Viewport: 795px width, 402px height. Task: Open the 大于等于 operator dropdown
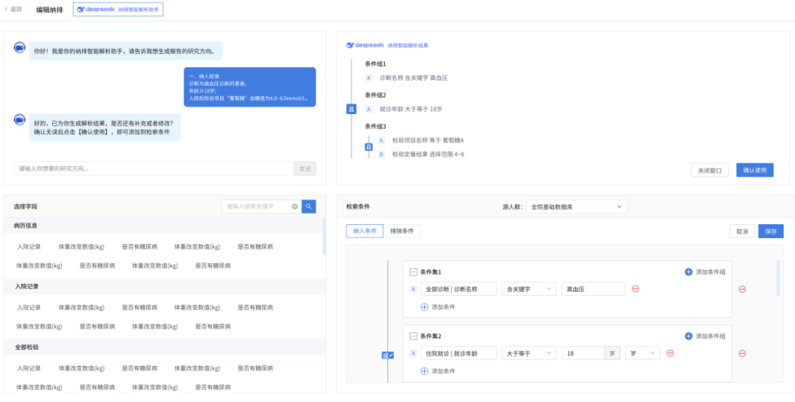point(526,353)
